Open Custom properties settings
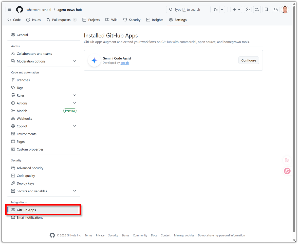This screenshot has width=298, height=244. [x=44, y=149]
